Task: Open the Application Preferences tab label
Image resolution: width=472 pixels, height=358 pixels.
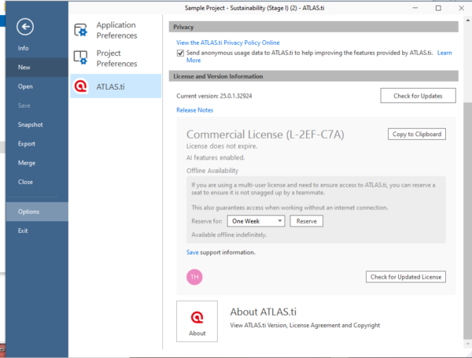Action: click(x=116, y=30)
